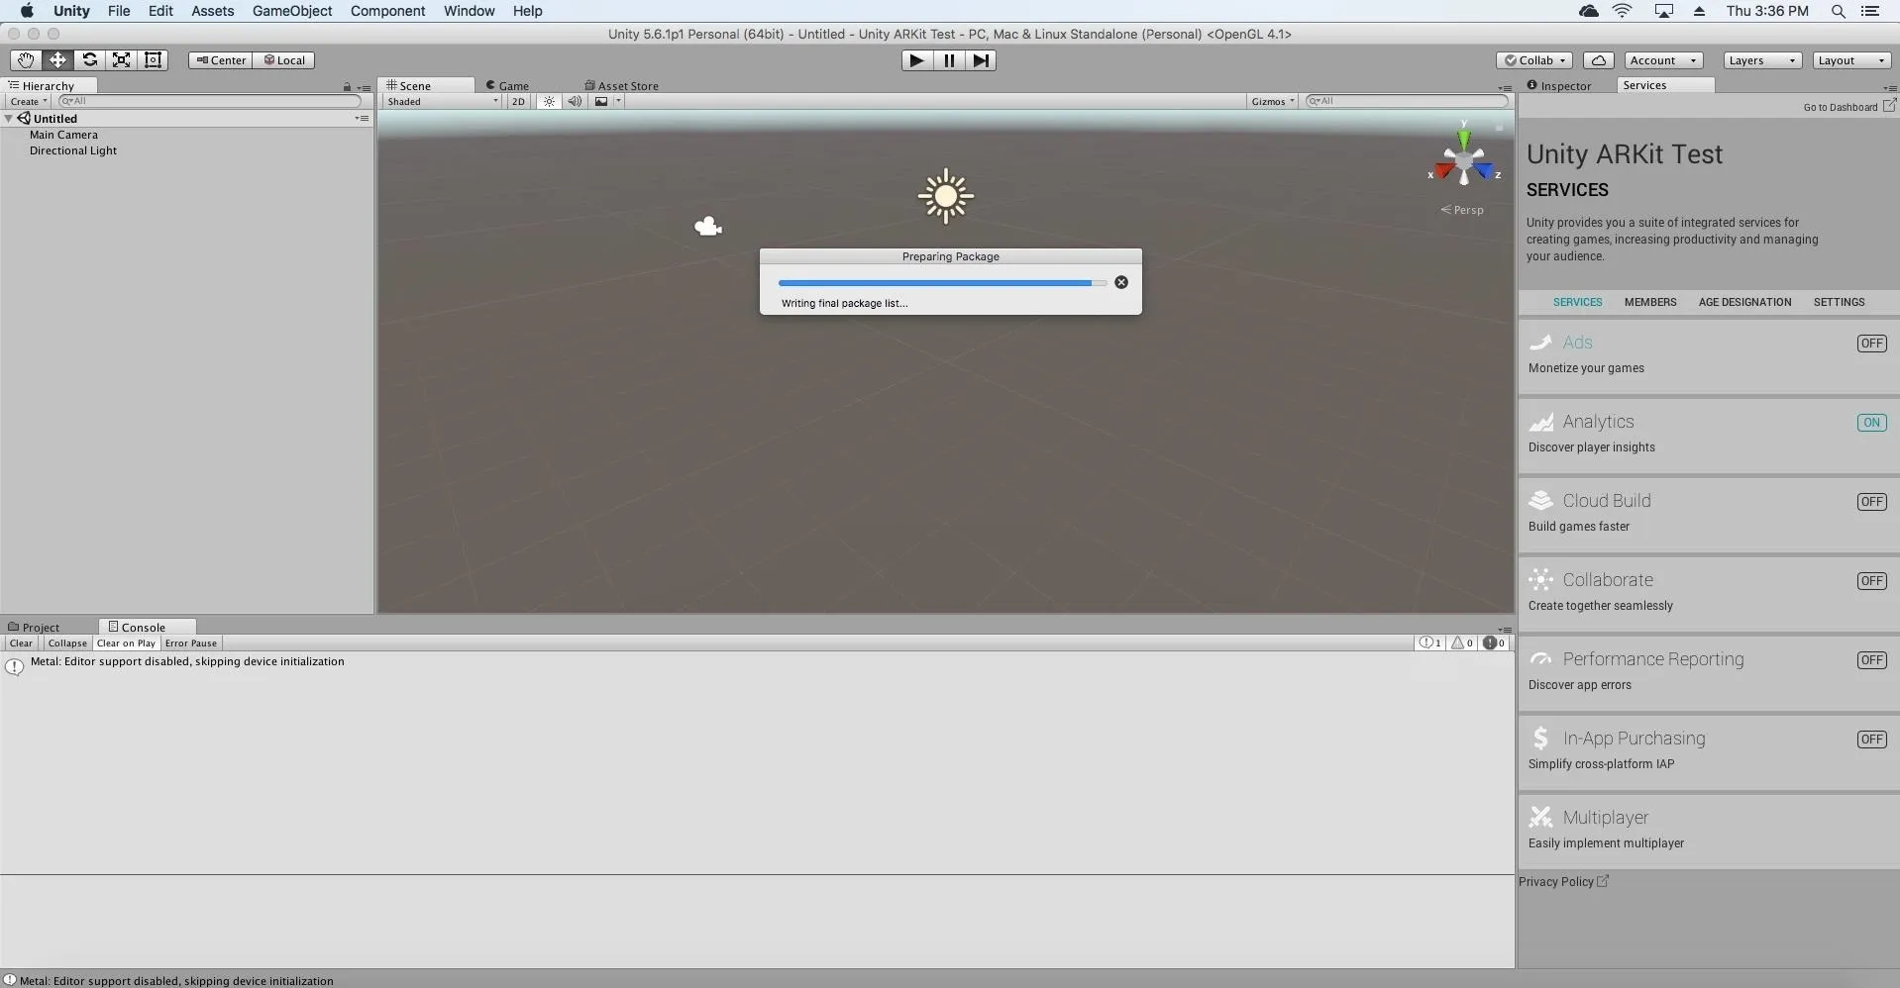The width and height of the screenshot is (1900, 988).
Task: Select Directional Light in Hierarchy
Action: tap(73, 150)
